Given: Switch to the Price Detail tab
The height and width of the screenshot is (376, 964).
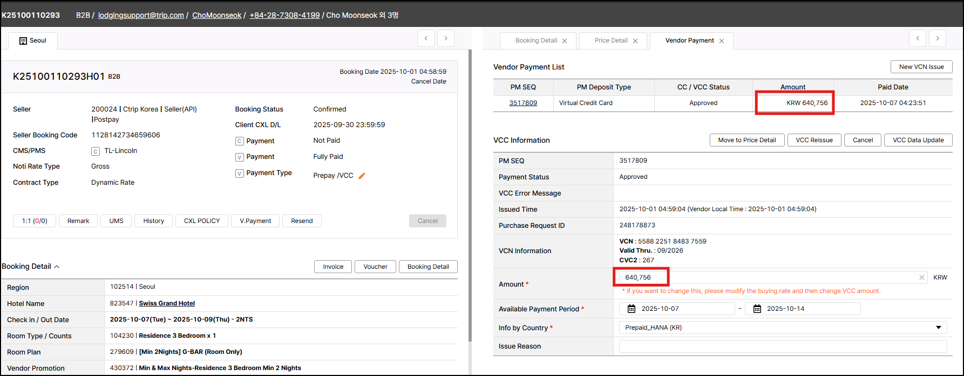Looking at the screenshot, I should (611, 41).
